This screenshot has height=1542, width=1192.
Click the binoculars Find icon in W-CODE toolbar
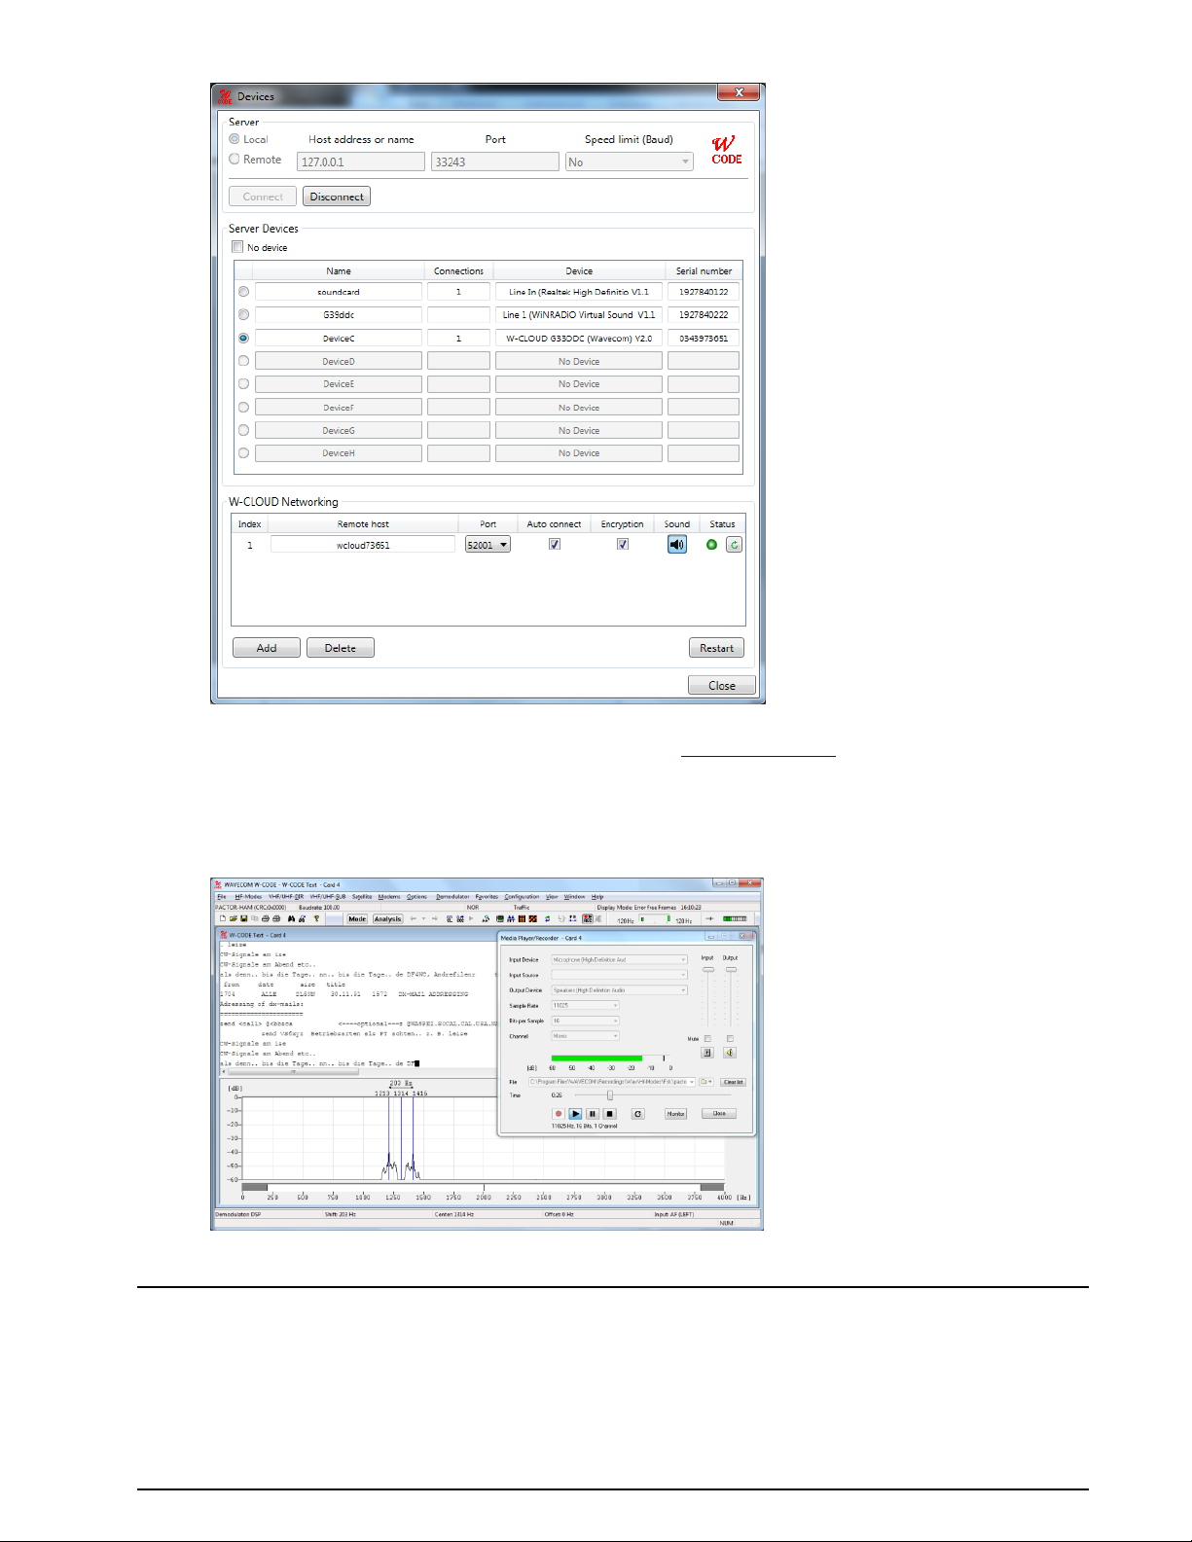pyautogui.click(x=291, y=918)
